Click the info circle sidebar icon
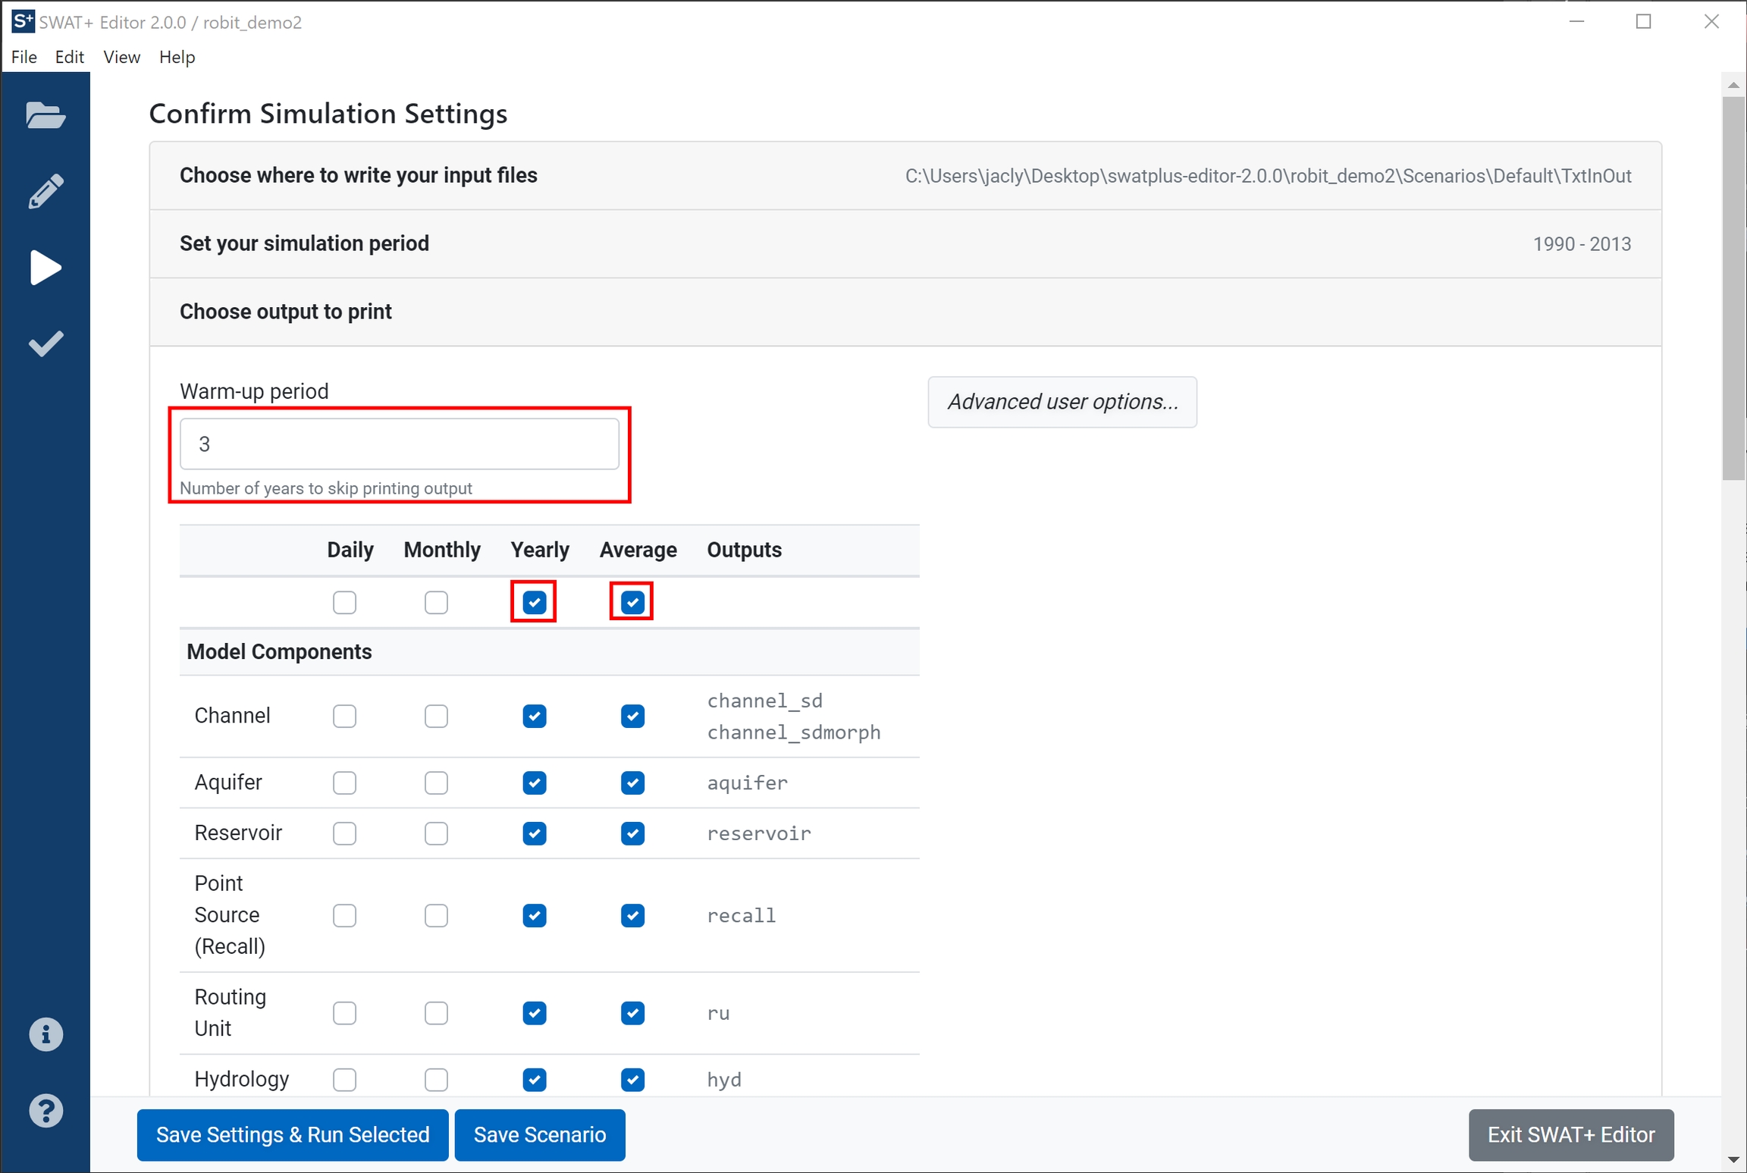Screen dimensions: 1747x1173 coord(45,1034)
